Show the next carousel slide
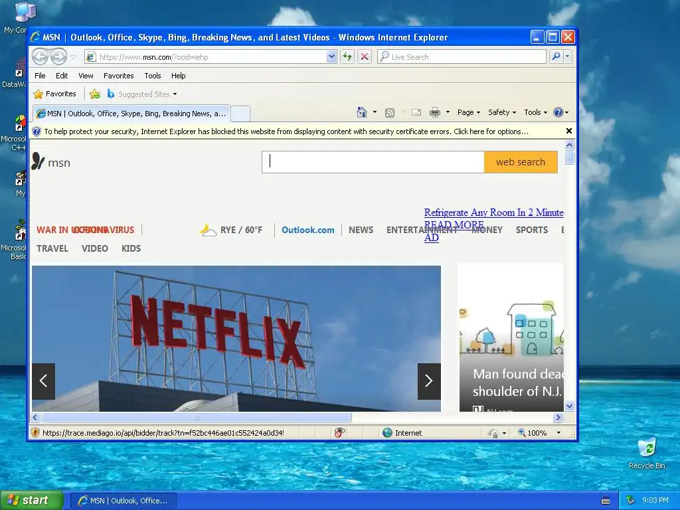This screenshot has width=680, height=510. pos(429,381)
